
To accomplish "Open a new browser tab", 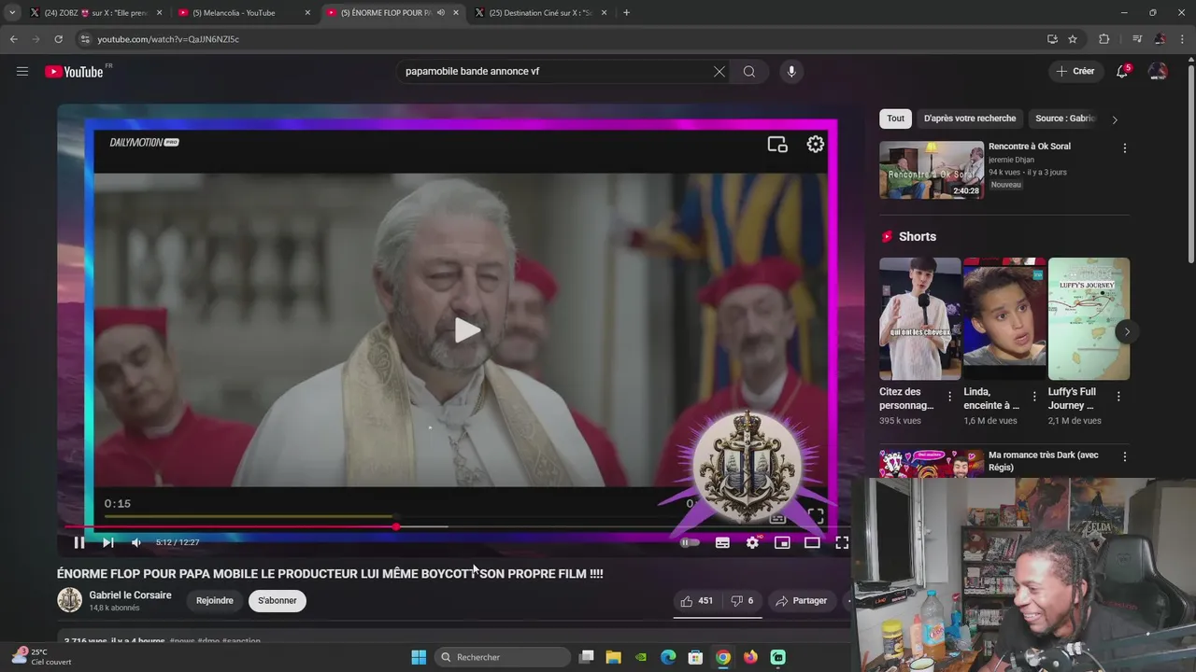I will pos(626,13).
